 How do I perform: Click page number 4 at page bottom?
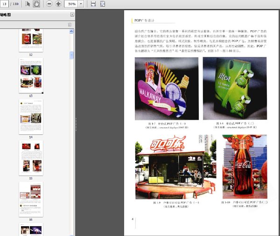[x=133, y=219]
